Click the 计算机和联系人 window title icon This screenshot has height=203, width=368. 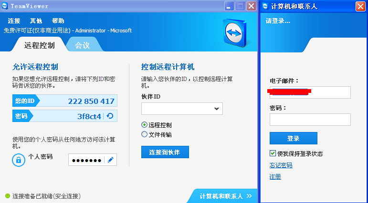pos(265,6)
